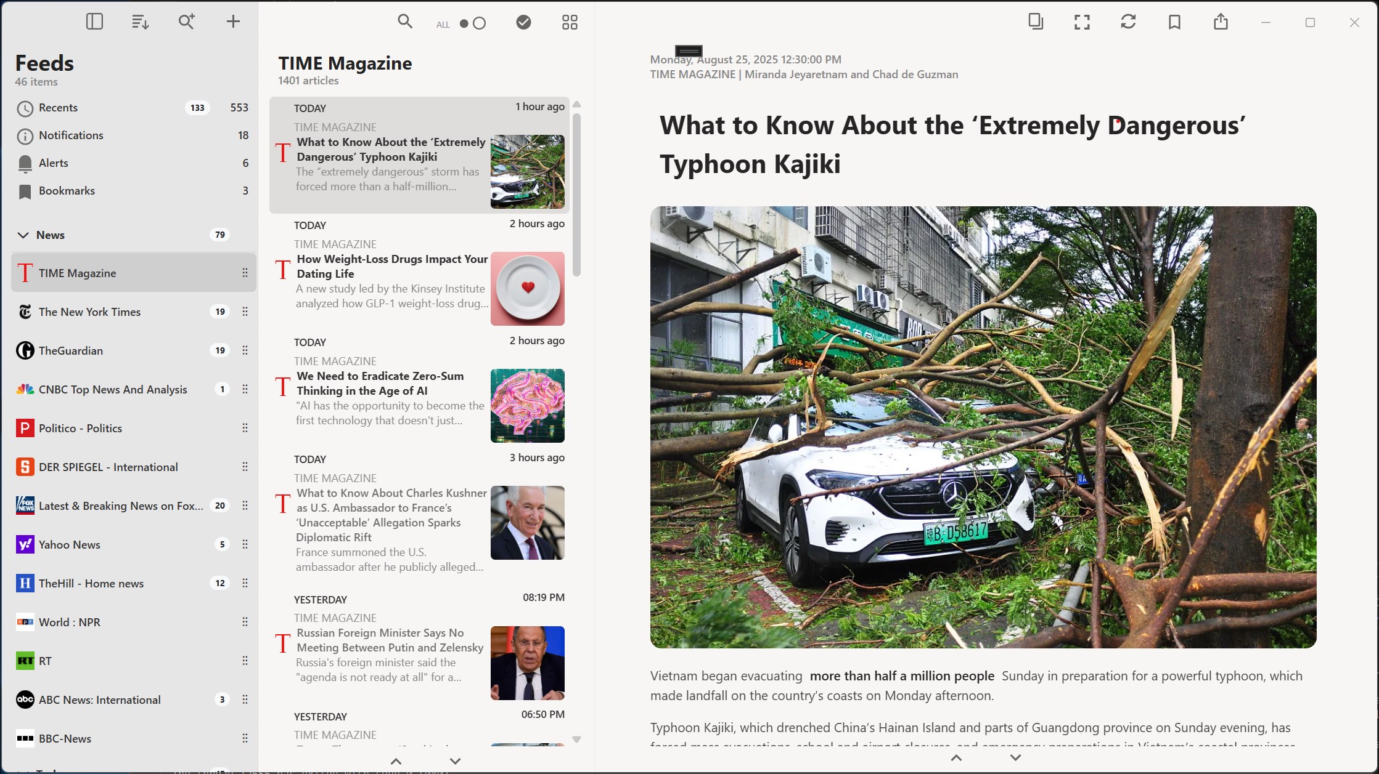The width and height of the screenshot is (1379, 774).
Task: Jump to next article in reader chevron
Action: tap(1015, 758)
